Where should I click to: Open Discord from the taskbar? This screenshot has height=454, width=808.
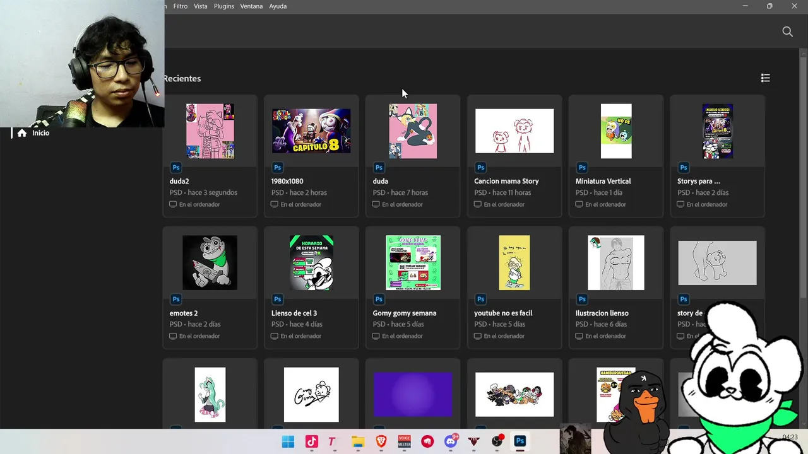point(451,441)
